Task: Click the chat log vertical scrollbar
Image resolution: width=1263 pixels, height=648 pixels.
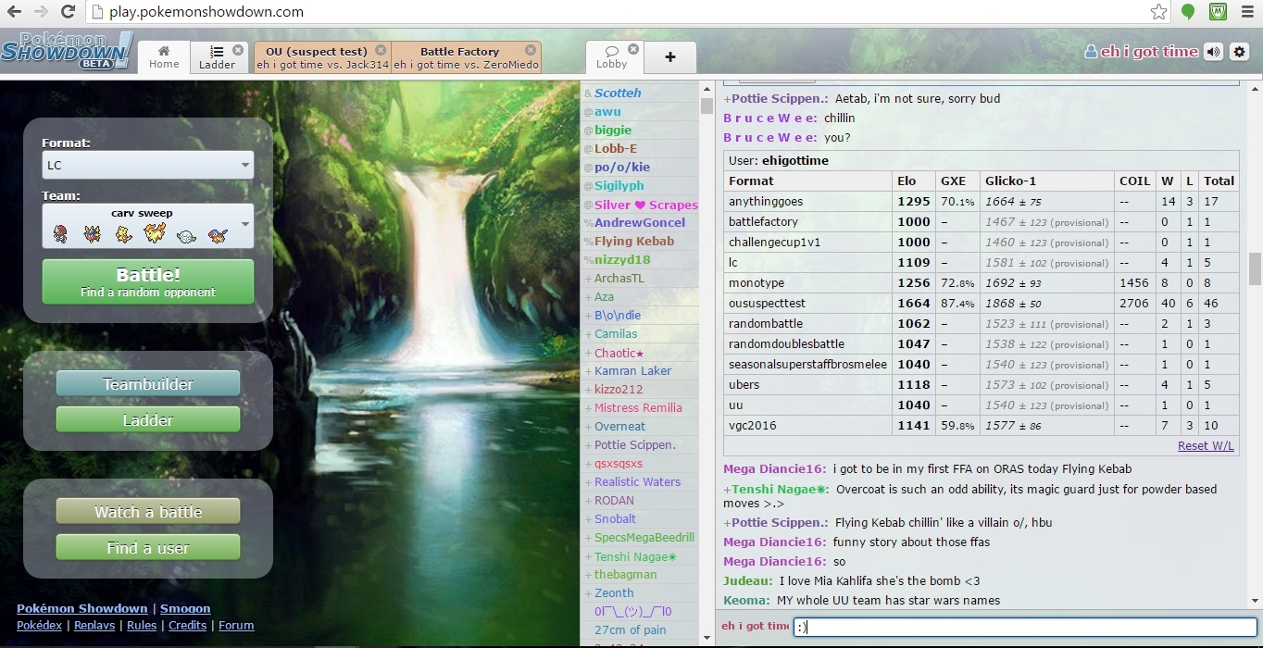Action: 1255,268
